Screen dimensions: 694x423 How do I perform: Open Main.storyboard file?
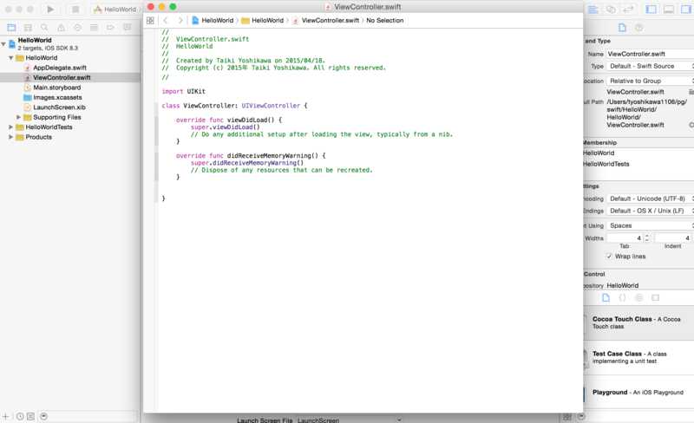pyautogui.click(x=57, y=88)
